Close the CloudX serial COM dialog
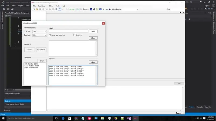The width and height of the screenshot is (216, 121). point(103,23)
